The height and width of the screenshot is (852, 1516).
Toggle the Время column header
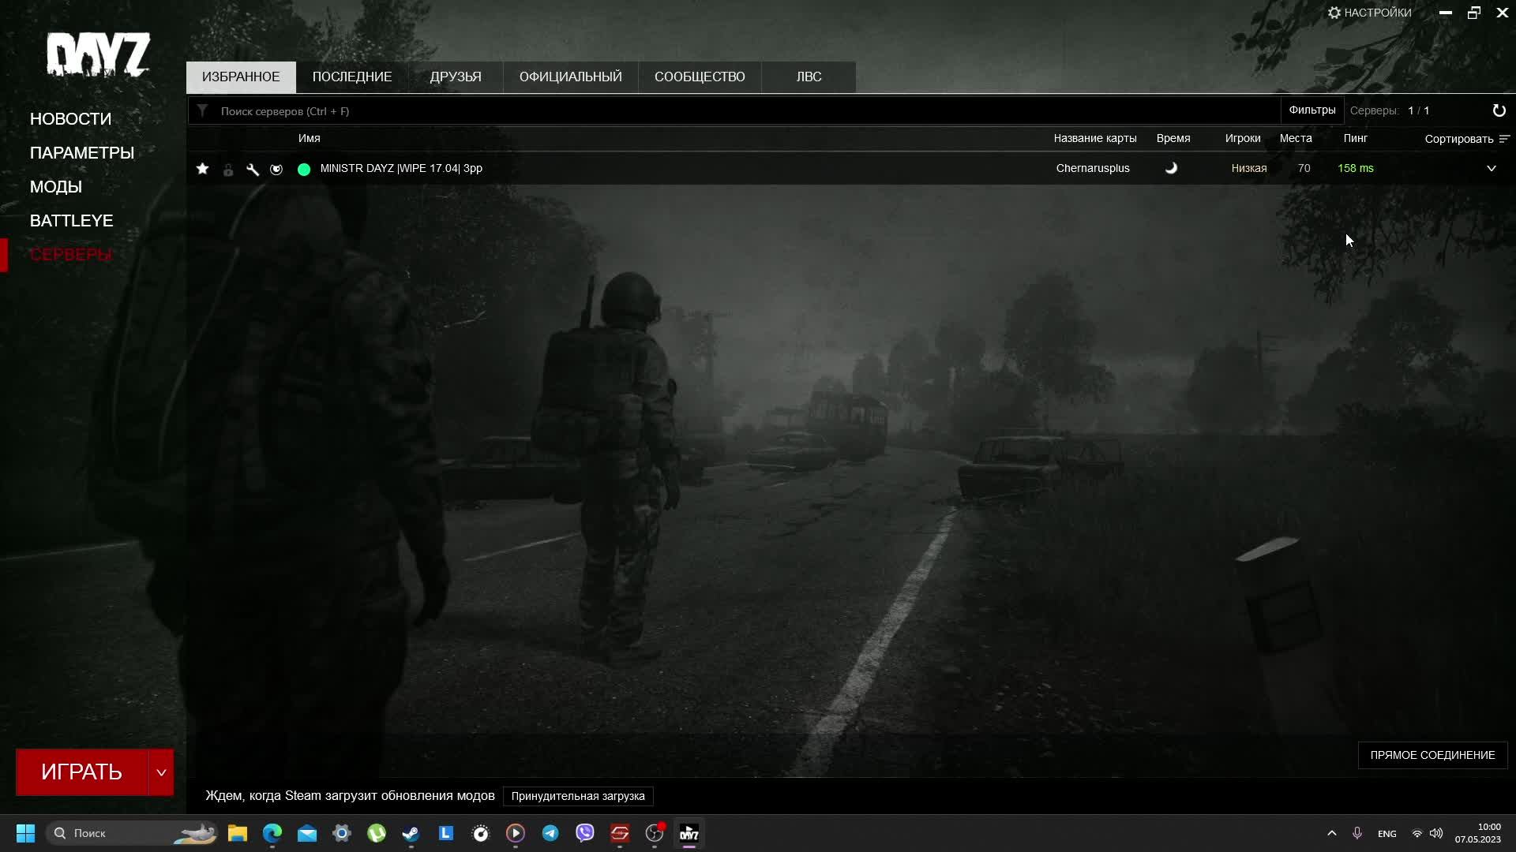click(1173, 138)
